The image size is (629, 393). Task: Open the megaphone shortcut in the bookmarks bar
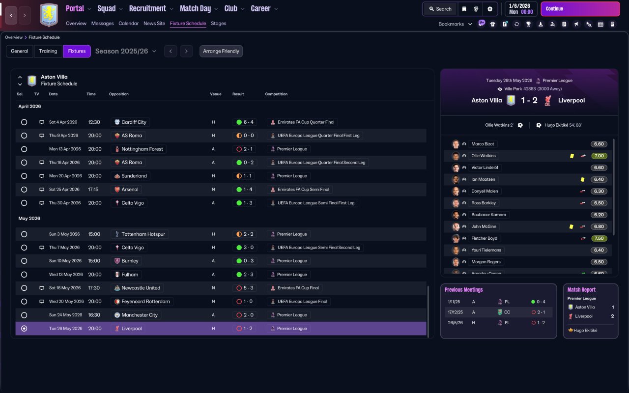pos(576,24)
